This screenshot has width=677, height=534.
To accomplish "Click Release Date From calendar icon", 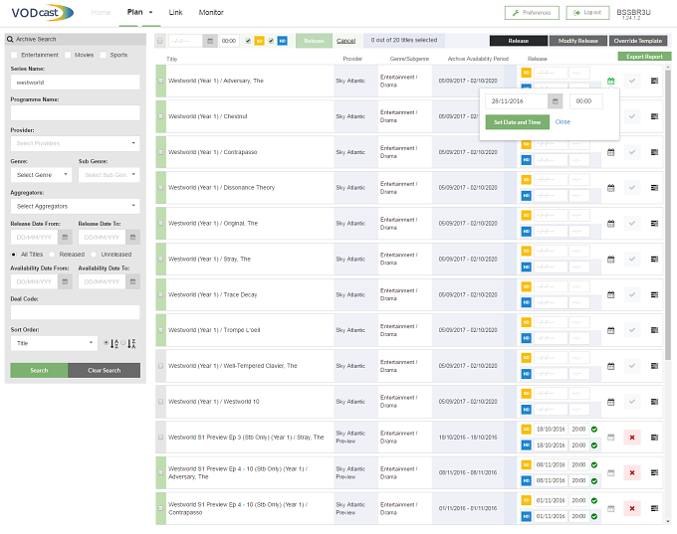I will tap(65, 238).
